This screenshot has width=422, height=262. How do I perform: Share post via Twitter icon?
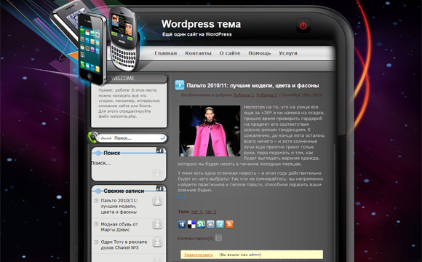220,224
